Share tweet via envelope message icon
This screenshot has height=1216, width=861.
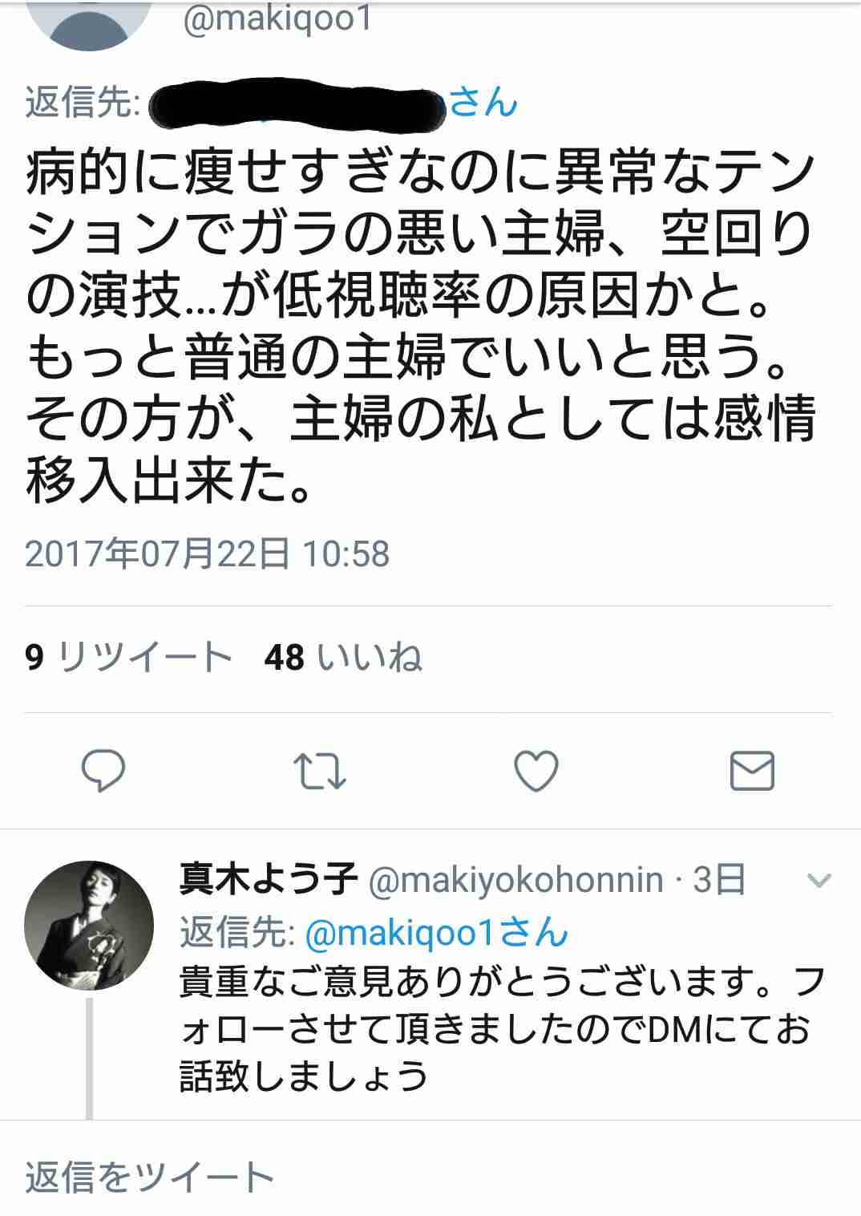point(753,771)
